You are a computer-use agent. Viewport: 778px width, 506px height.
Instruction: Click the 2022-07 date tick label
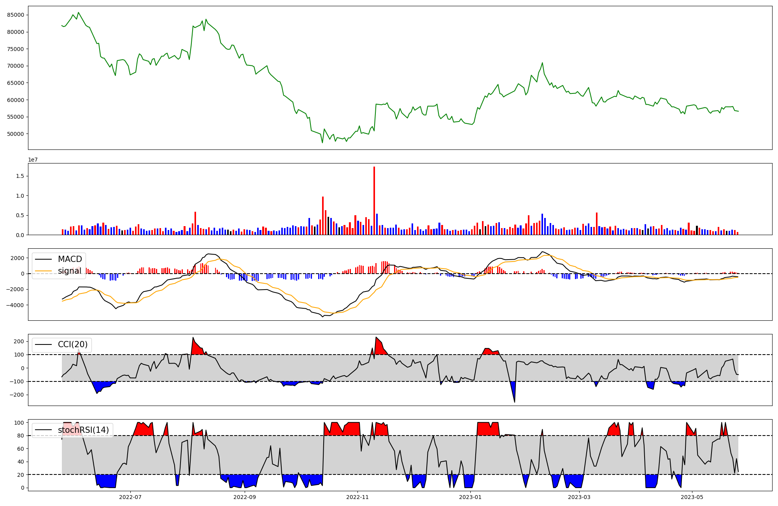click(130, 497)
